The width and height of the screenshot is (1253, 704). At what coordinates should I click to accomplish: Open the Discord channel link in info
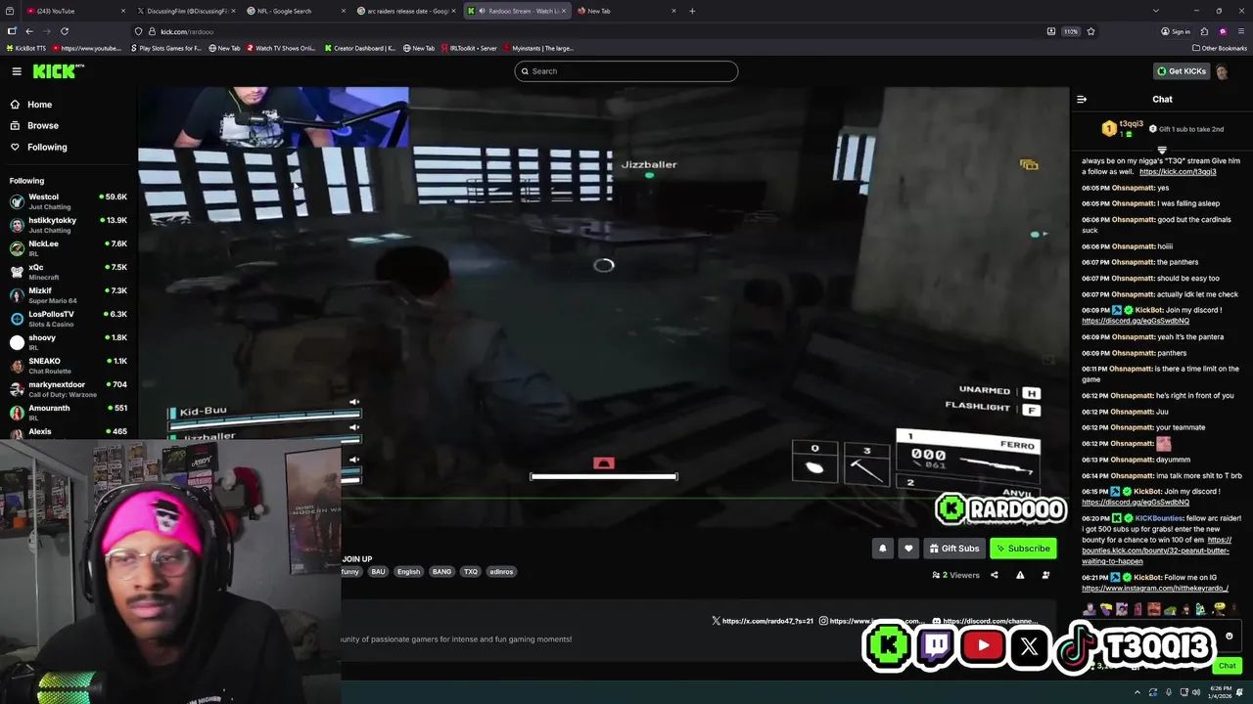click(984, 621)
